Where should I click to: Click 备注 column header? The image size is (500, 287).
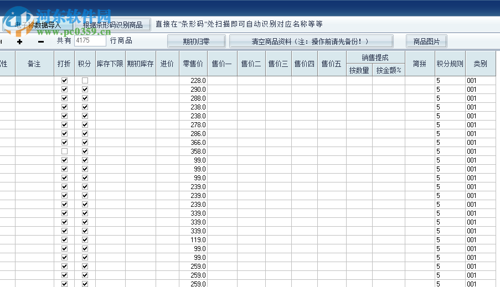(x=34, y=64)
